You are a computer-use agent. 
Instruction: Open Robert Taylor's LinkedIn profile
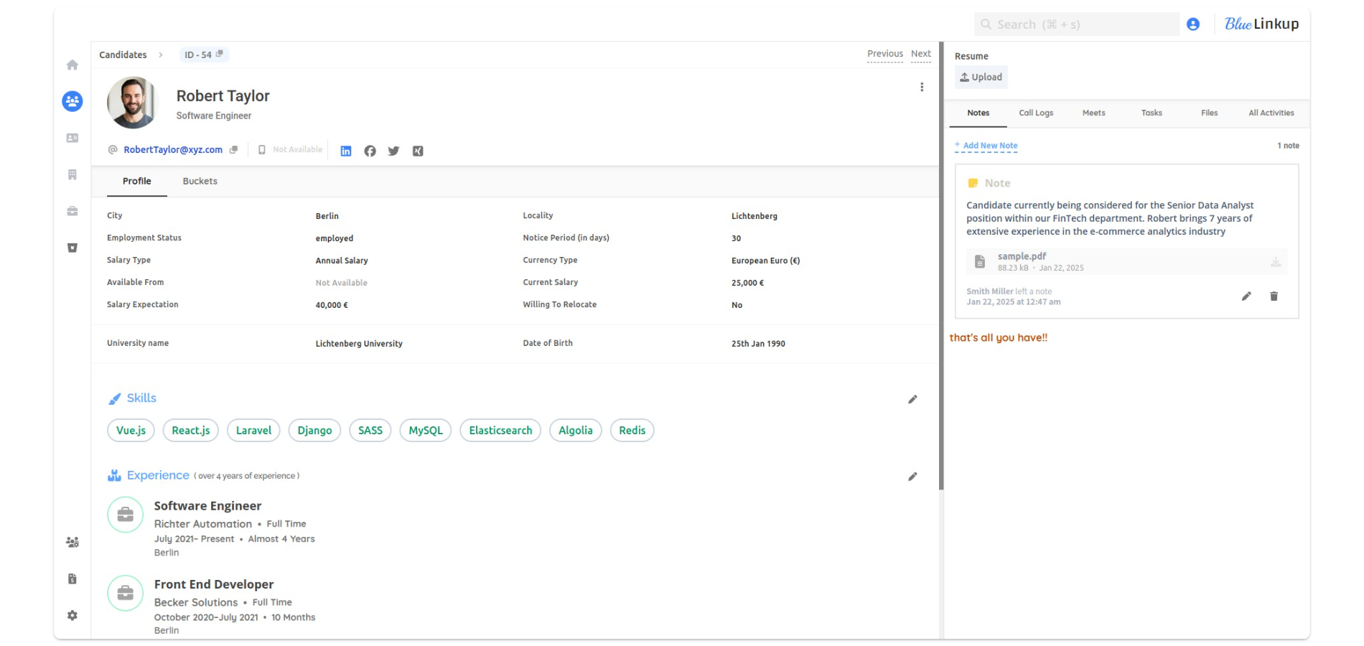pyautogui.click(x=346, y=151)
